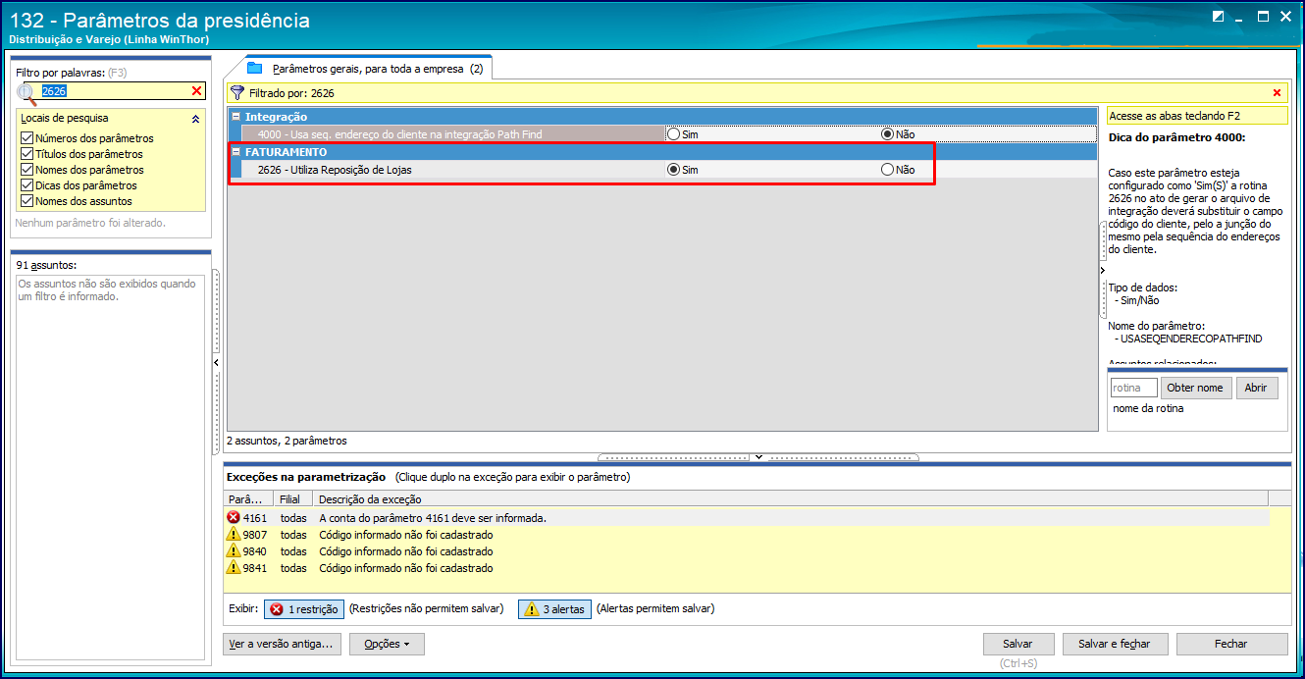
Task: Collapse the 'Locais de pesquisa' section
Action: click(195, 119)
